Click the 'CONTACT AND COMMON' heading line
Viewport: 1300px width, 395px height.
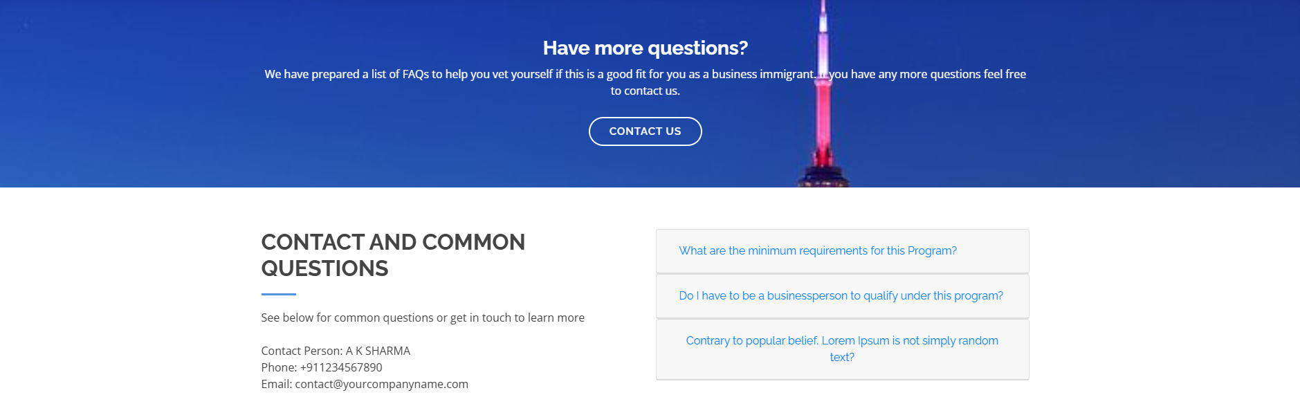coord(392,242)
